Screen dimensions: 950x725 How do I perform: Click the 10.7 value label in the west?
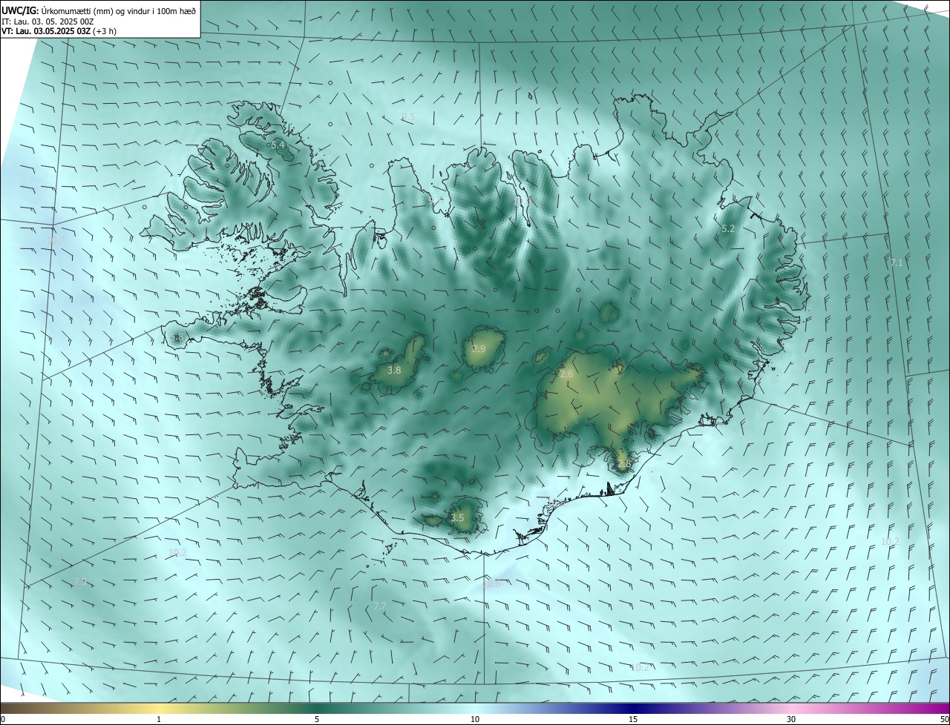56,241
